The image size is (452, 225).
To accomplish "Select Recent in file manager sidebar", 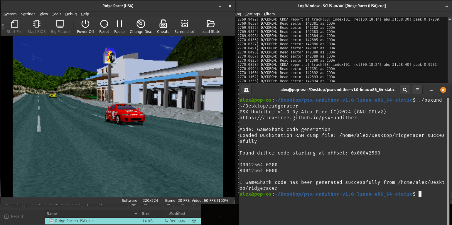I will [x=17, y=216].
